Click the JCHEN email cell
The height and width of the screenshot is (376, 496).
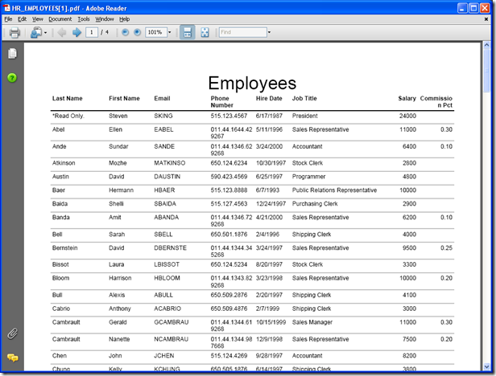pyautogui.click(x=164, y=355)
